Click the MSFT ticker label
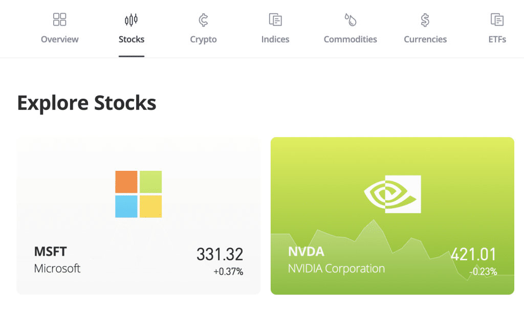 pos(50,251)
